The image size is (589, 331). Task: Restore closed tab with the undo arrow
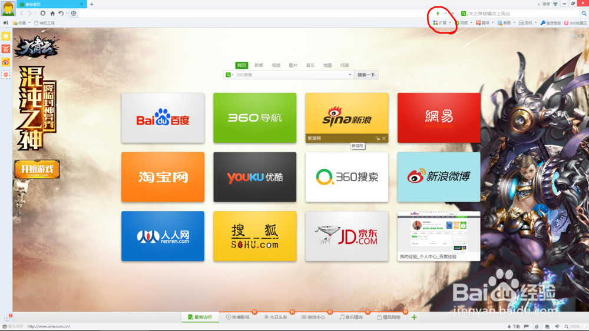(61, 13)
